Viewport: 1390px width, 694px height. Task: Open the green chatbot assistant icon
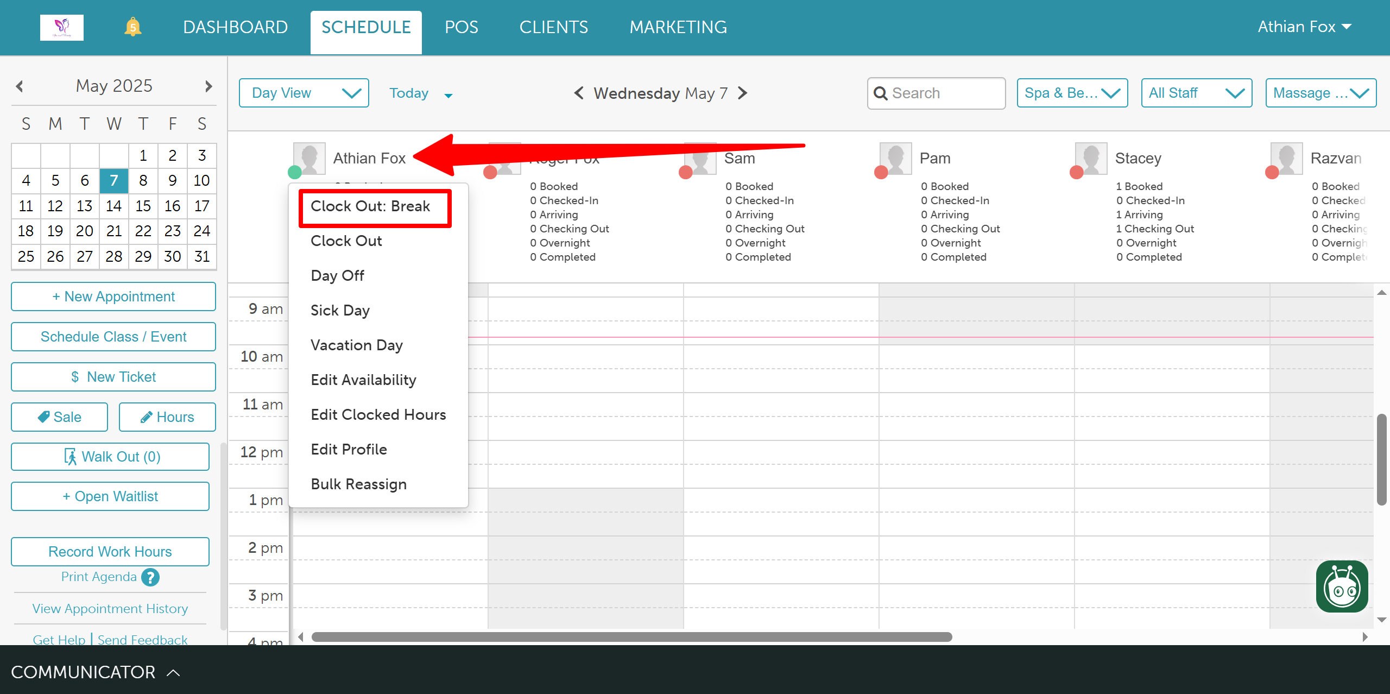[1342, 586]
